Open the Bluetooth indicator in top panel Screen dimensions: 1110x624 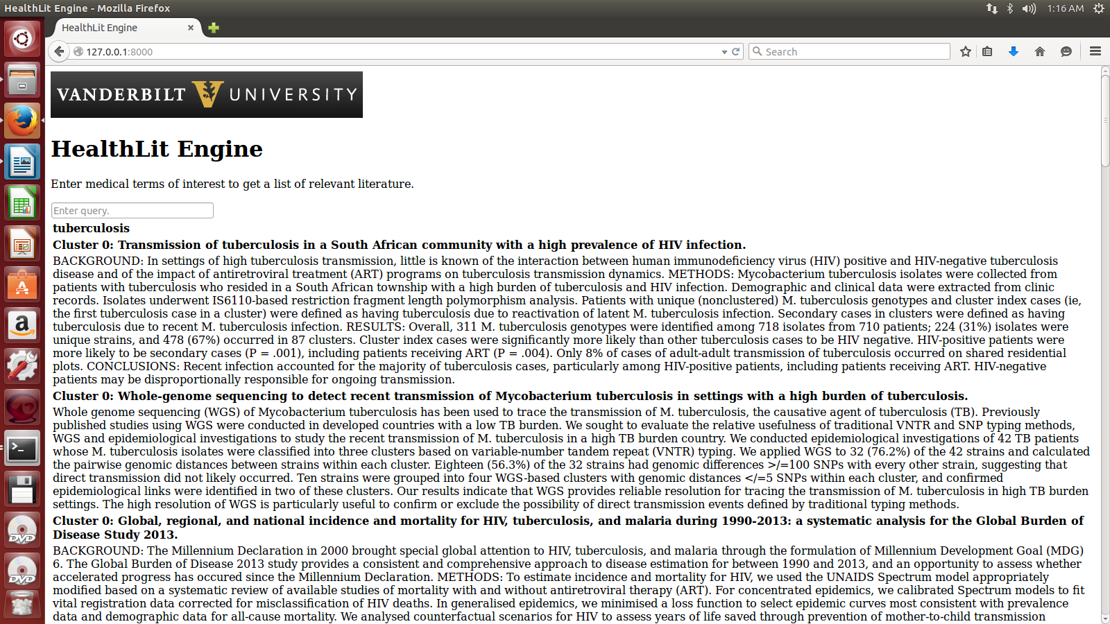pyautogui.click(x=1010, y=8)
